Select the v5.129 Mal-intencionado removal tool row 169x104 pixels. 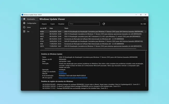point(91,39)
